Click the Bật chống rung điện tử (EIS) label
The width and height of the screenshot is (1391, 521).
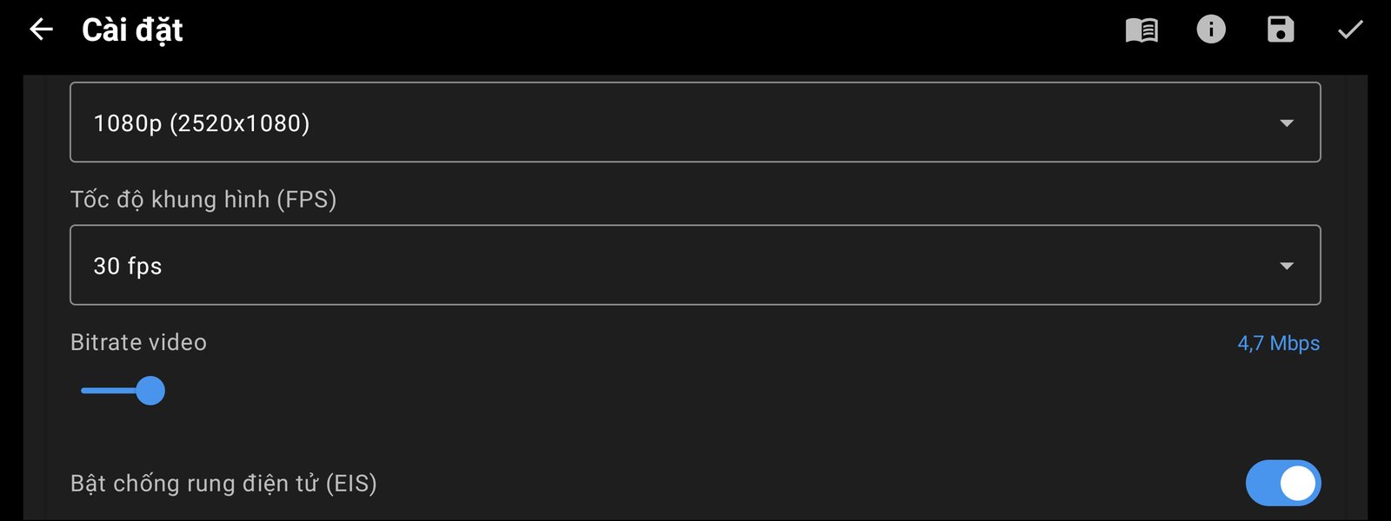coord(223,483)
